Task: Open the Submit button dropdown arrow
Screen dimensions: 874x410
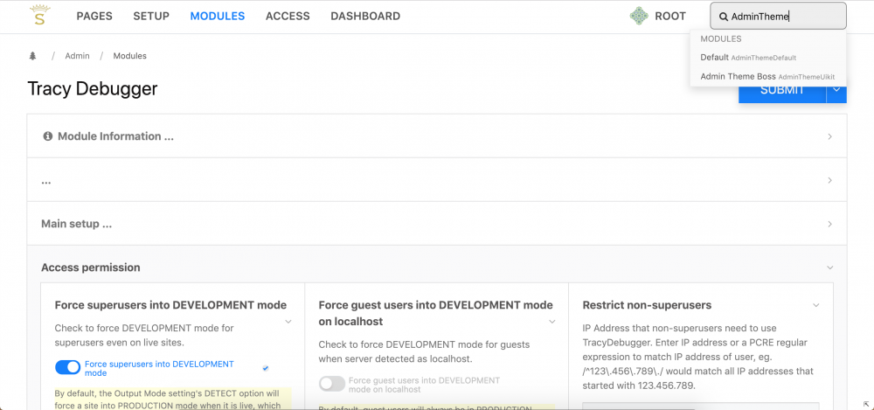Action: pyautogui.click(x=836, y=90)
